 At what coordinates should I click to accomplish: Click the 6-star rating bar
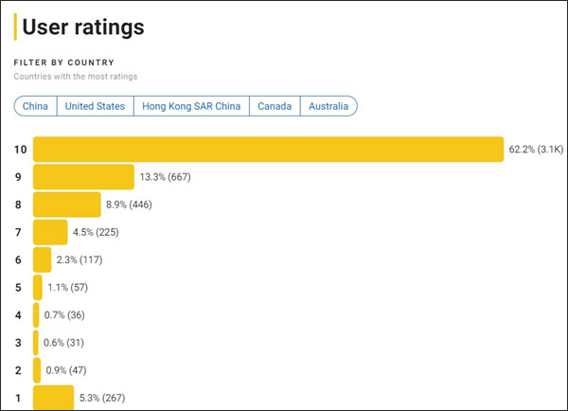pos(43,259)
